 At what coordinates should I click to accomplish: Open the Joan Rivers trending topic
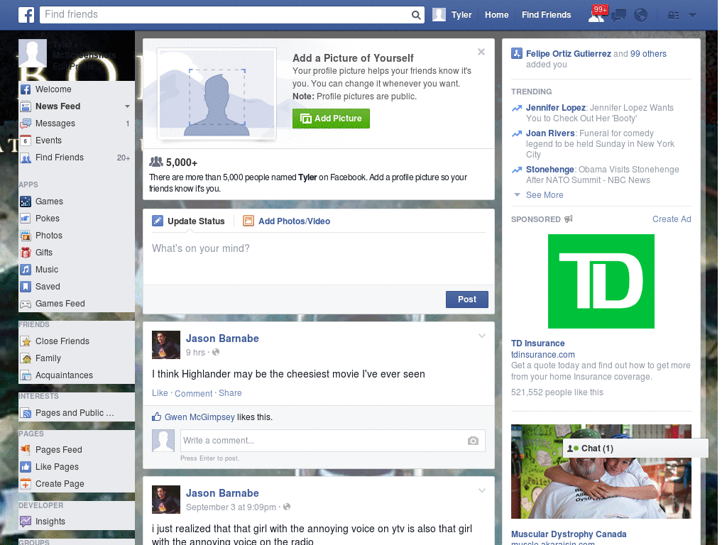point(550,133)
